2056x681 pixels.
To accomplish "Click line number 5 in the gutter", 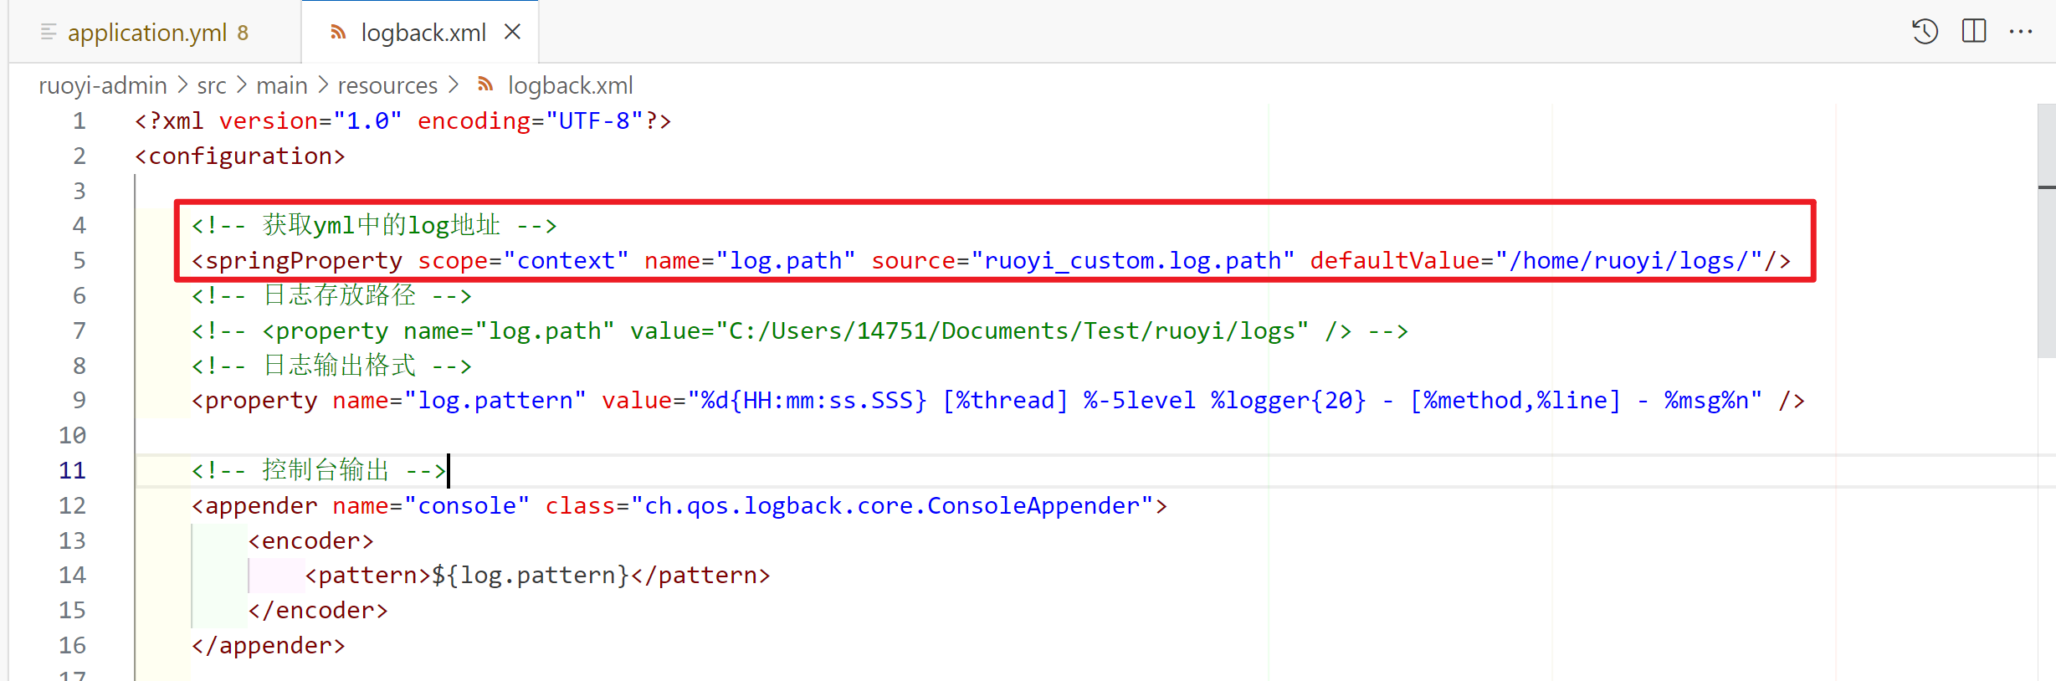I will tap(79, 261).
